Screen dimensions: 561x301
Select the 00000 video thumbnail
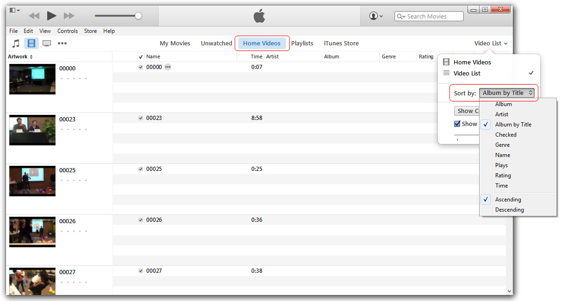32,79
